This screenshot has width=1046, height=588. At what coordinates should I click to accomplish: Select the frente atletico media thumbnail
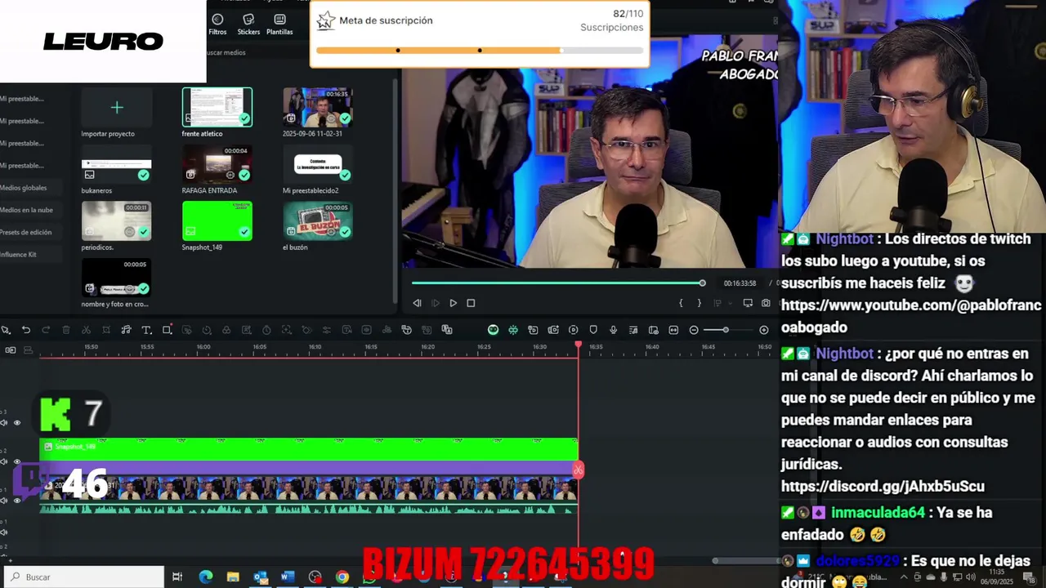pos(217,107)
